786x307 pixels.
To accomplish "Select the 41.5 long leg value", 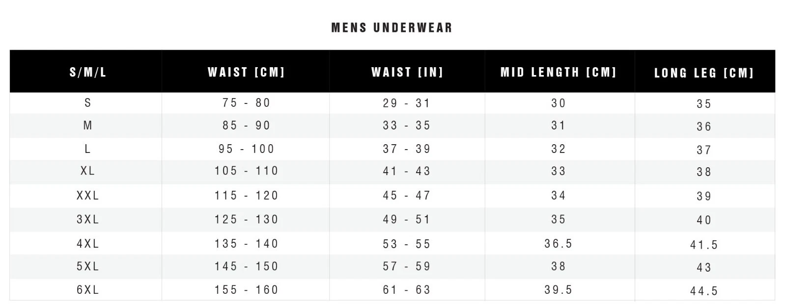I will coord(704,245).
